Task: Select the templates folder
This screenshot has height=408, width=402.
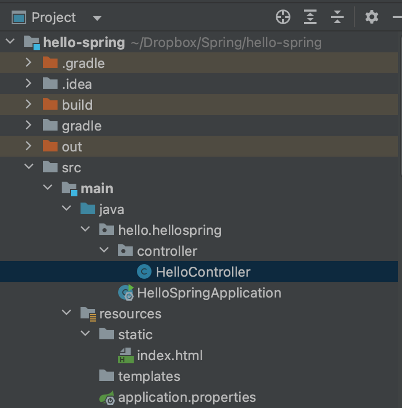Action: [149, 376]
